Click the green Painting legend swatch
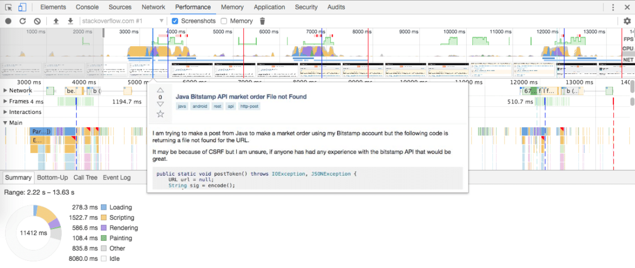This screenshot has height=268, width=635. click(104, 238)
